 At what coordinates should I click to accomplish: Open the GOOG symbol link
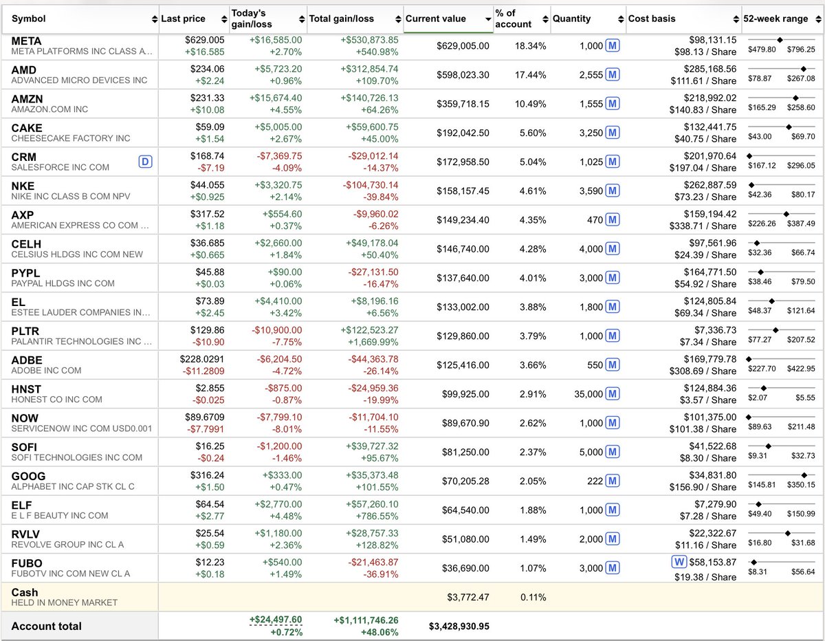28,476
